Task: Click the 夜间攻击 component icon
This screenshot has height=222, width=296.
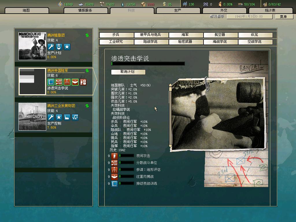Action: click(114, 156)
